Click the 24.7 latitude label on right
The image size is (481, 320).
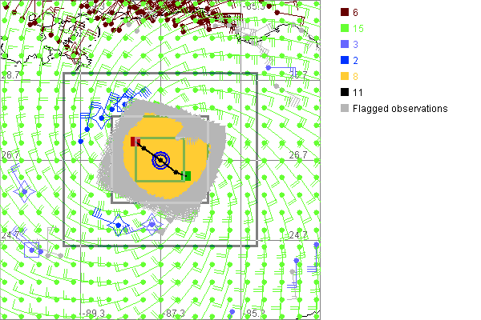(297, 234)
